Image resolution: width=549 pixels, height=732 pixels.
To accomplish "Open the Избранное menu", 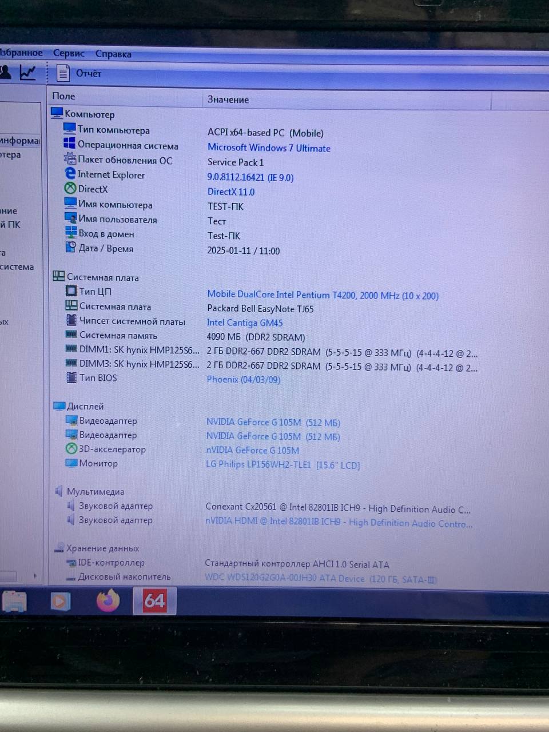I will 21,53.
